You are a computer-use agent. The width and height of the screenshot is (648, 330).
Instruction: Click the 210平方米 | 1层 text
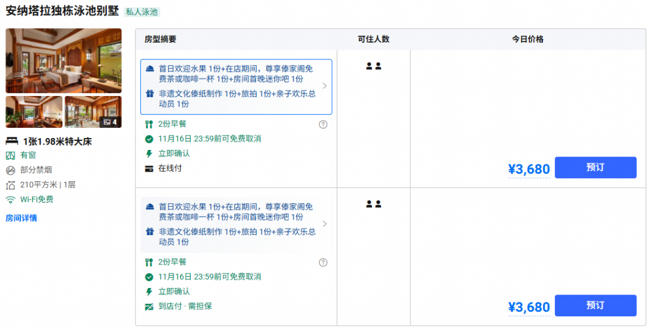pos(48,185)
